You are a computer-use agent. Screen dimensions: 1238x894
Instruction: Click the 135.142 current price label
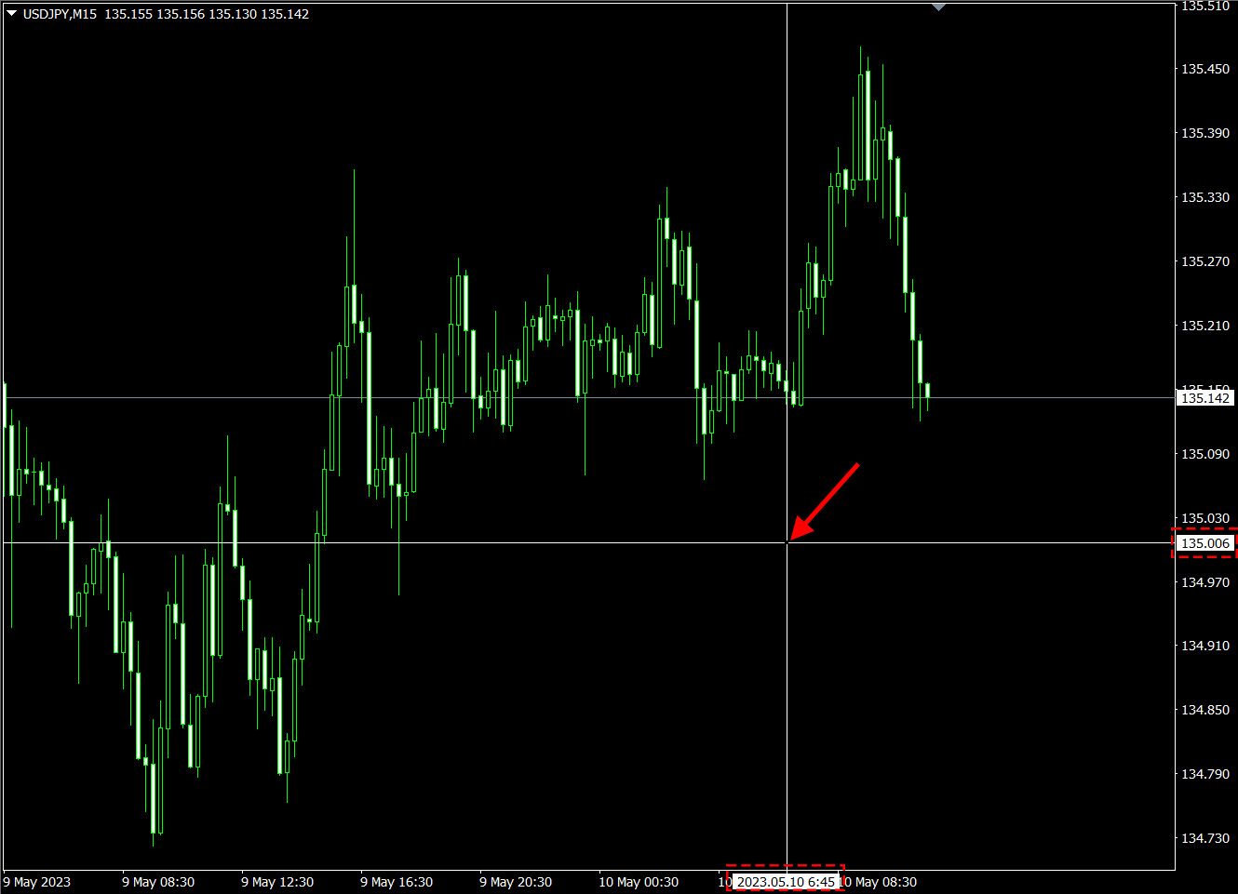[x=1205, y=396]
